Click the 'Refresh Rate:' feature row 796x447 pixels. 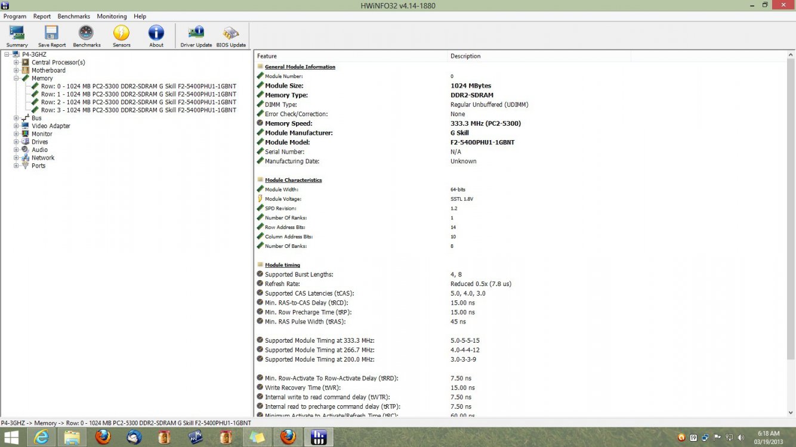point(282,284)
